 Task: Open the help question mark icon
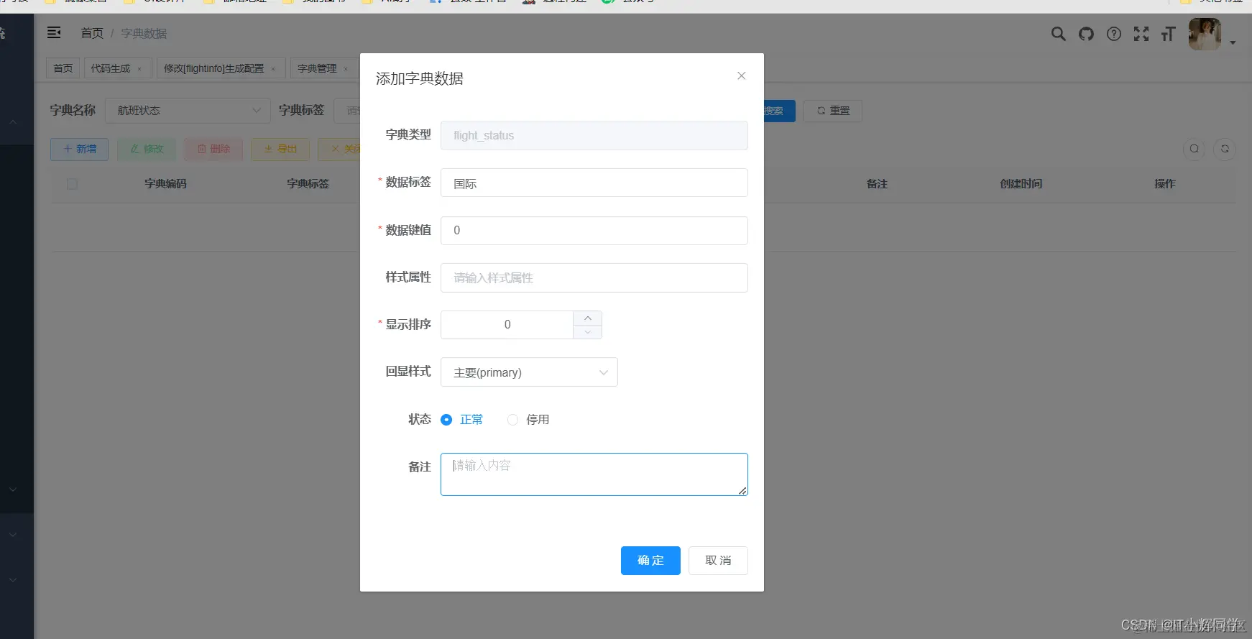coord(1113,34)
